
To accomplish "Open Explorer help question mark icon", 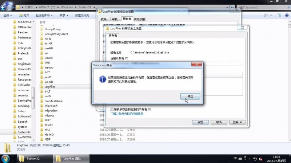I will 287,15.
